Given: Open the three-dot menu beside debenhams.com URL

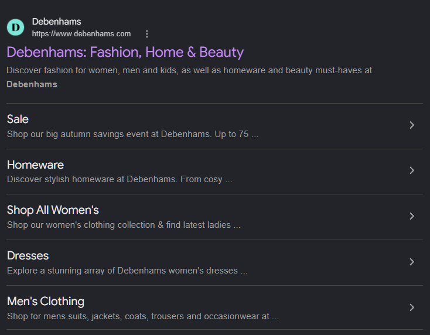Looking at the screenshot, I should [147, 34].
